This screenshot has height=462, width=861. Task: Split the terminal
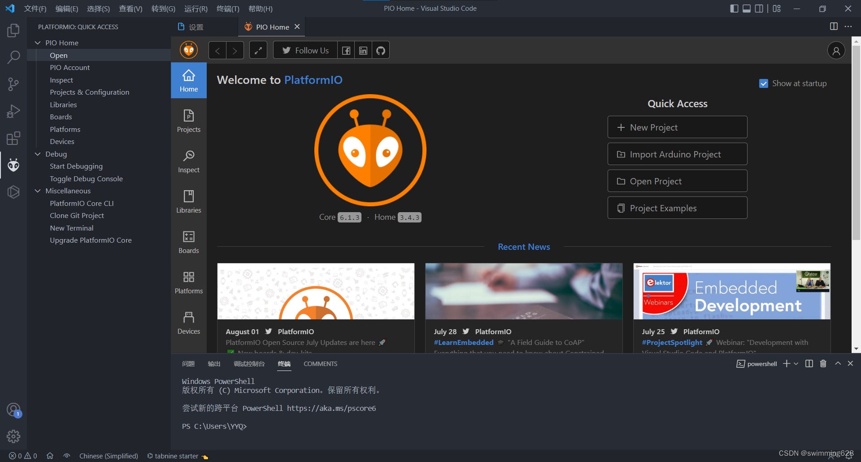(x=809, y=363)
